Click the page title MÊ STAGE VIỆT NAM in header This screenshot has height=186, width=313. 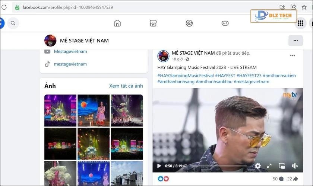(85, 41)
